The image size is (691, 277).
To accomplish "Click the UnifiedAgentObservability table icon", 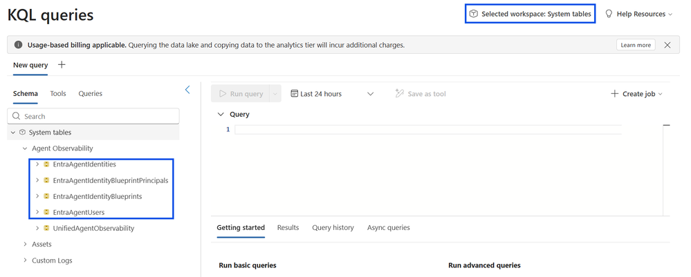I will [46, 228].
